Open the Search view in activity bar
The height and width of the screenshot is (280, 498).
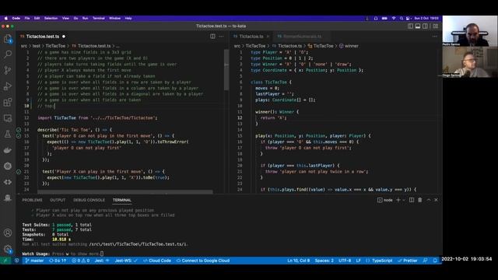[x=8, y=54]
